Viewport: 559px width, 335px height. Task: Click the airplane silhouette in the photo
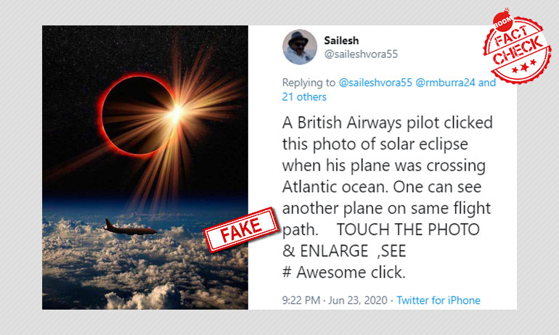[x=131, y=229]
